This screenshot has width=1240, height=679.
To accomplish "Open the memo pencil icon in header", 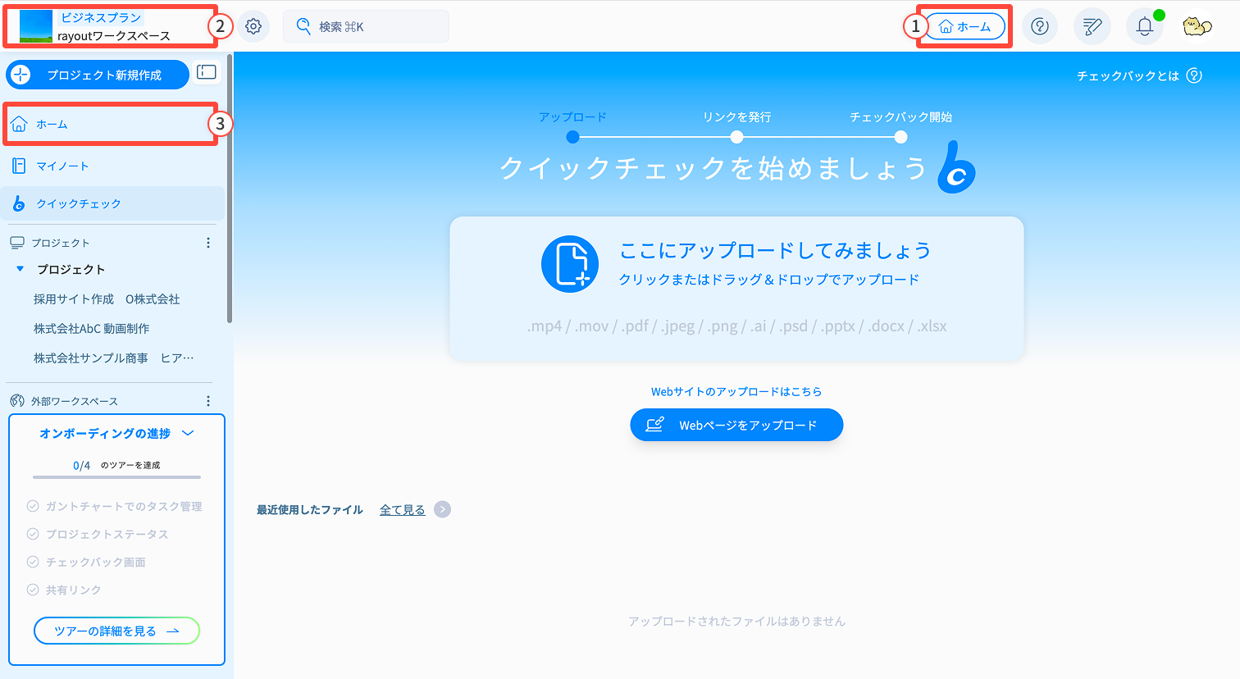I will coord(1092,26).
